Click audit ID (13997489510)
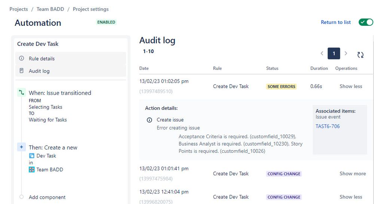The height and width of the screenshot is (204, 374). point(156,91)
